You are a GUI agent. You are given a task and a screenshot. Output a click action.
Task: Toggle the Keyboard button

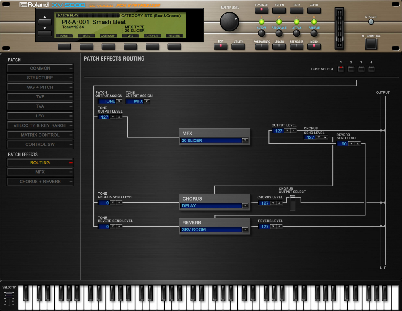click(x=262, y=10)
